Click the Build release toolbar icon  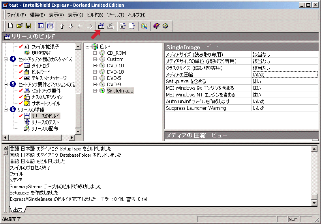(101, 26)
